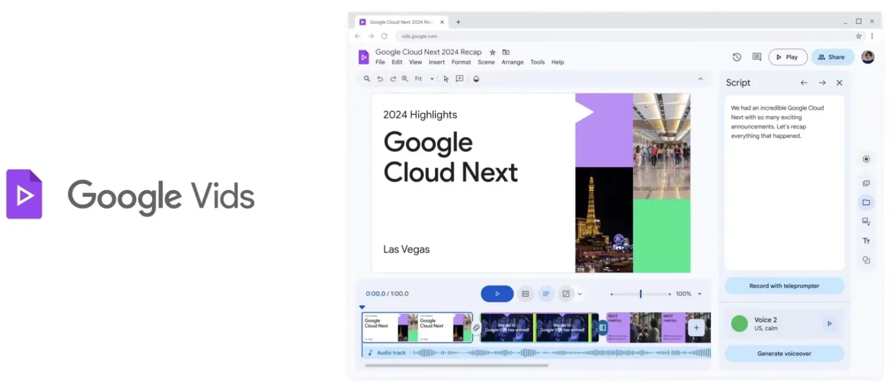Screen dimensions: 893x382
Task: Open the shapes sidebar tool
Action: (866, 260)
